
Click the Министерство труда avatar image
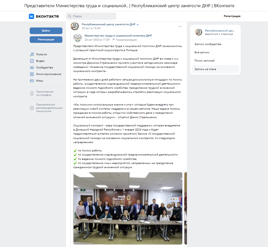coord(78,38)
